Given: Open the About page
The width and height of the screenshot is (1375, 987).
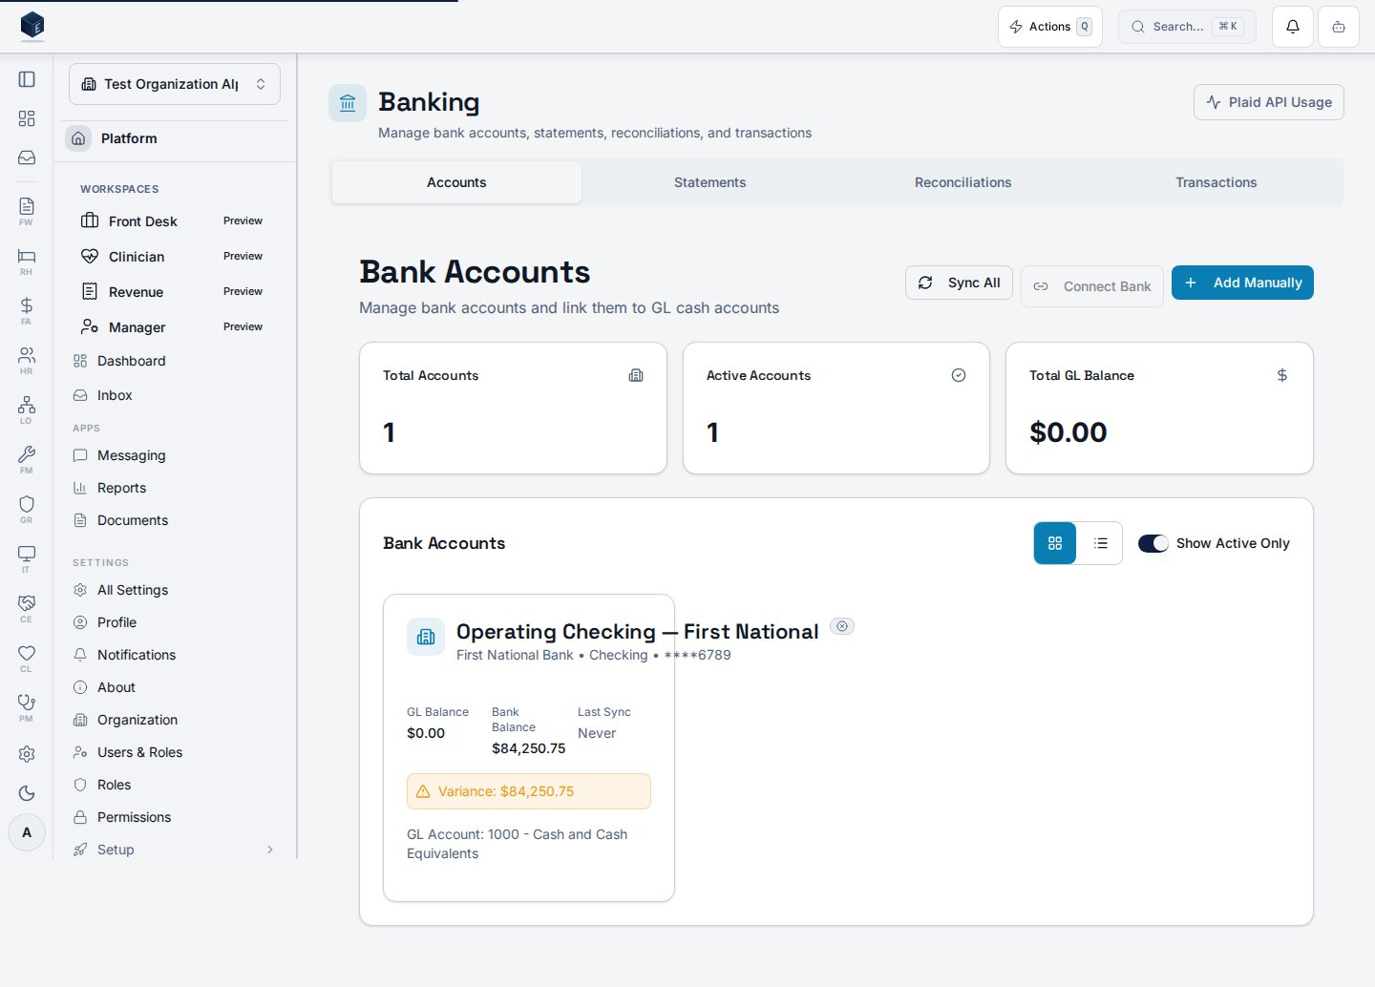Looking at the screenshot, I should point(175,687).
